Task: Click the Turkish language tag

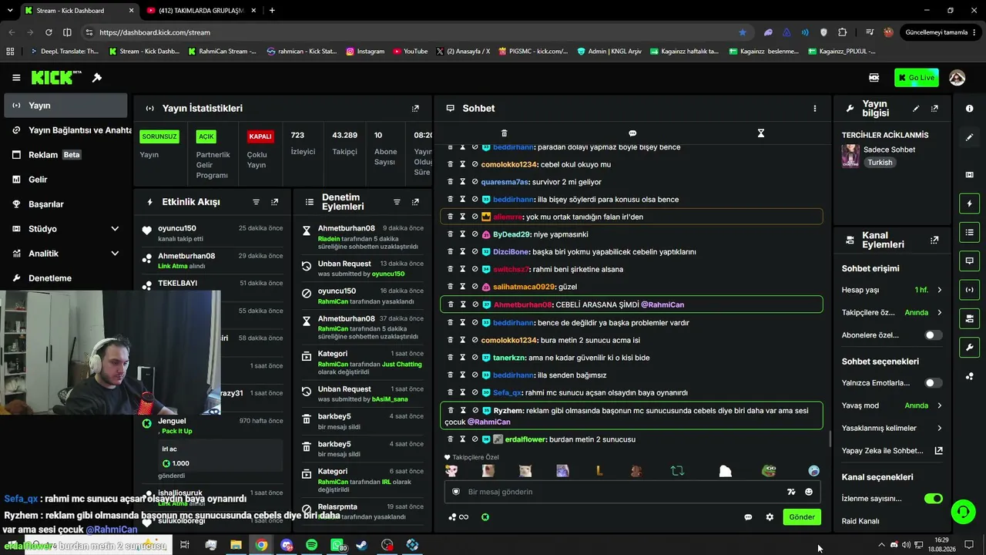Action: [x=880, y=163]
